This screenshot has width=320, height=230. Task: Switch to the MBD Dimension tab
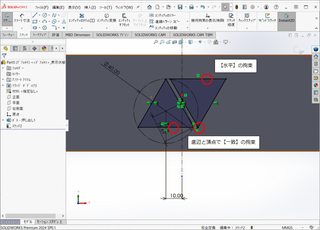[x=78, y=35]
